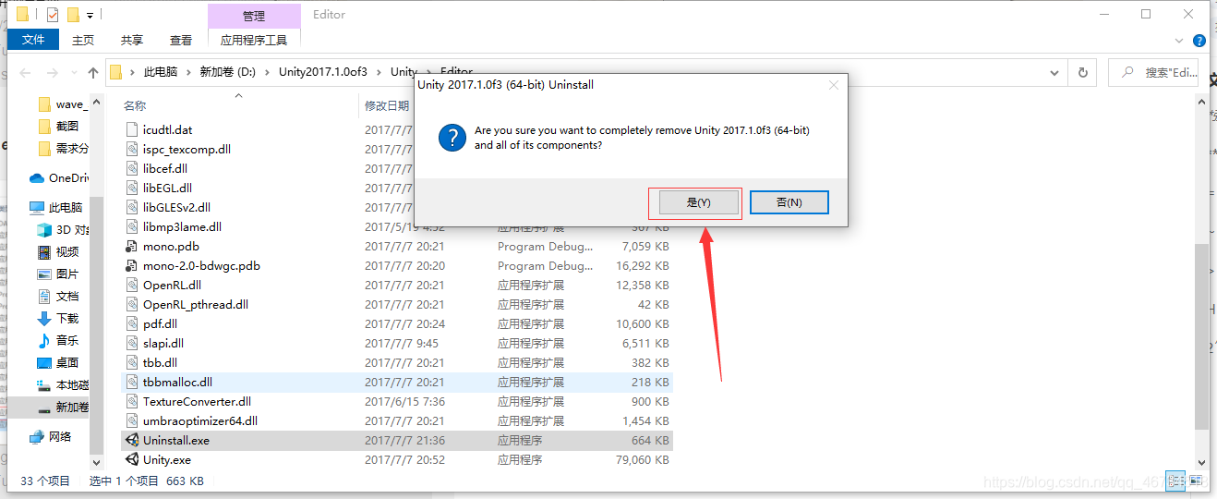Select the libGLESv2.dll file name
Viewport: 1217px width, 499px height.
[x=176, y=208]
